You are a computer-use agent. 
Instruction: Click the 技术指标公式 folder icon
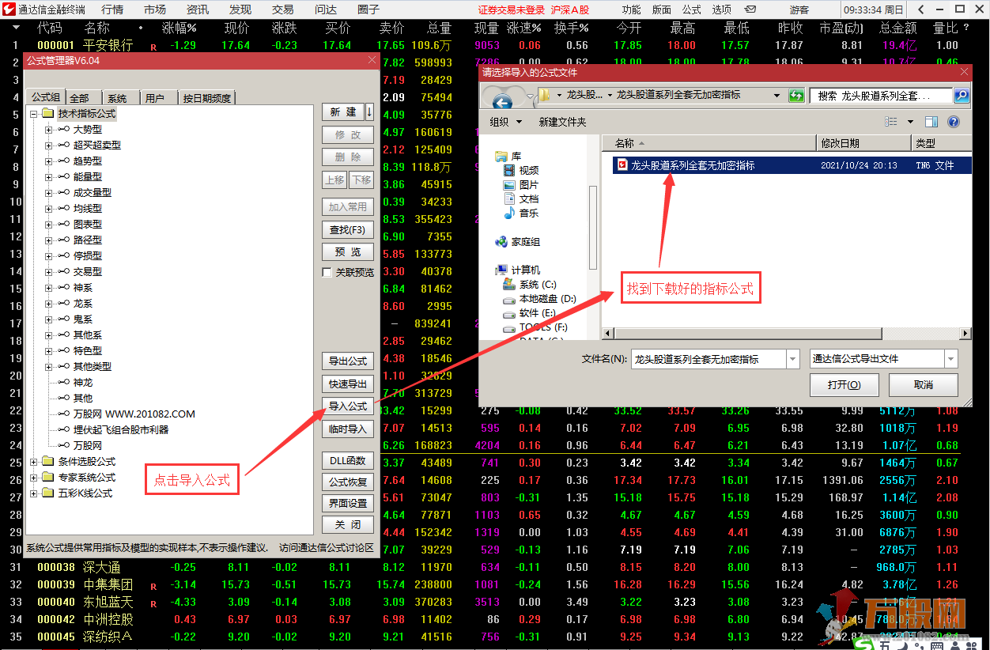[47, 114]
